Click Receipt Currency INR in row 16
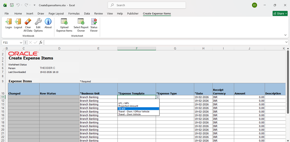Image resolution: width=290 pixels, height=142 pixels. click(223, 115)
